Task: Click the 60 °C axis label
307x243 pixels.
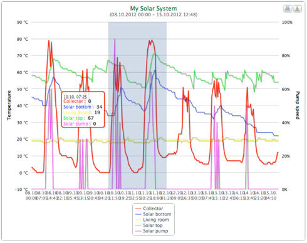Action: click(x=23, y=72)
